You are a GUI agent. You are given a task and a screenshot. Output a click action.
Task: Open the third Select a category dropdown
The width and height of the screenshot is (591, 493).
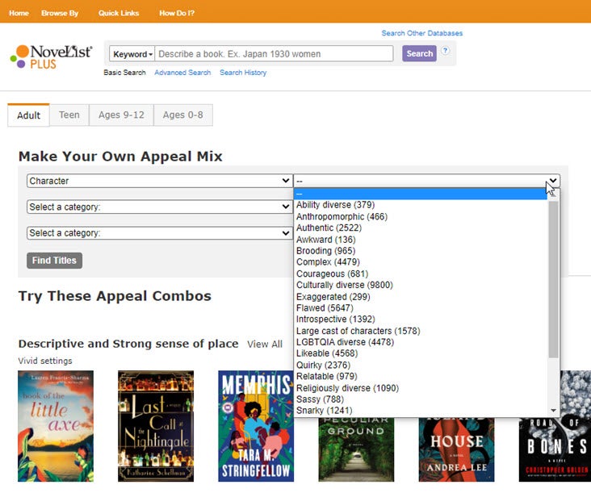tap(159, 233)
